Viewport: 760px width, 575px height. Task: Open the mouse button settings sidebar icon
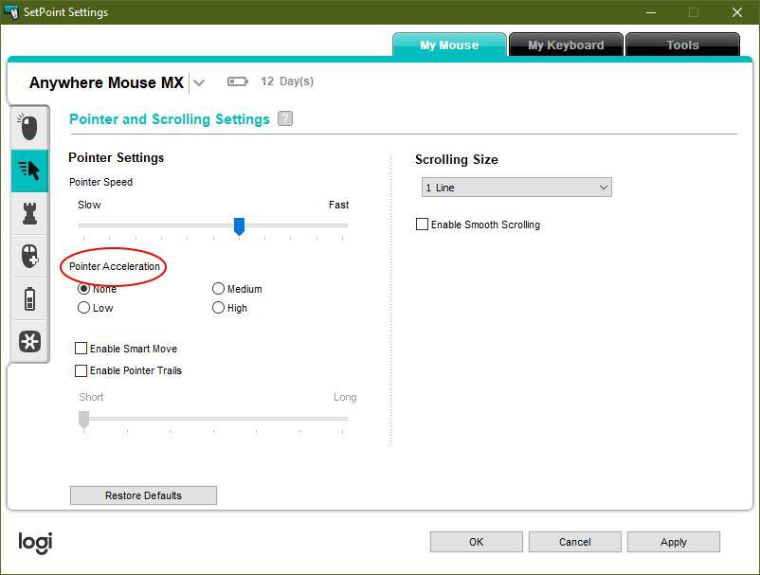pyautogui.click(x=29, y=127)
